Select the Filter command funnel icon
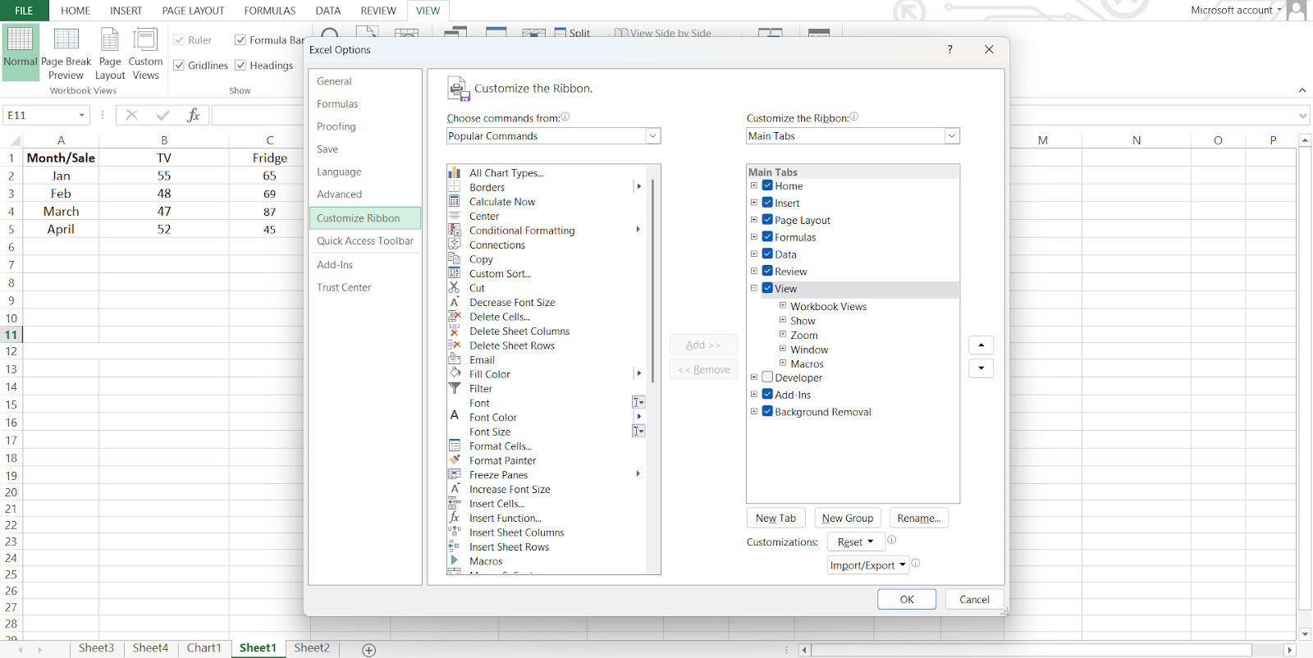This screenshot has width=1313, height=658. 454,388
